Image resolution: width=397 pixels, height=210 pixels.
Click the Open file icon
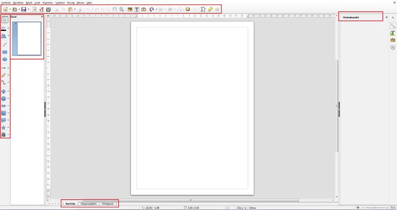15,9
